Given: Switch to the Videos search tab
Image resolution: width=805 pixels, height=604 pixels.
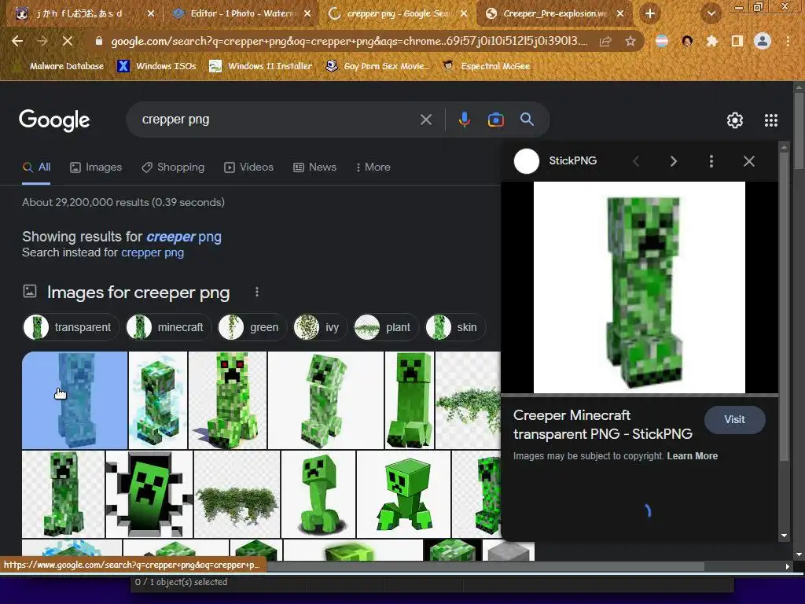Looking at the screenshot, I should point(249,168).
